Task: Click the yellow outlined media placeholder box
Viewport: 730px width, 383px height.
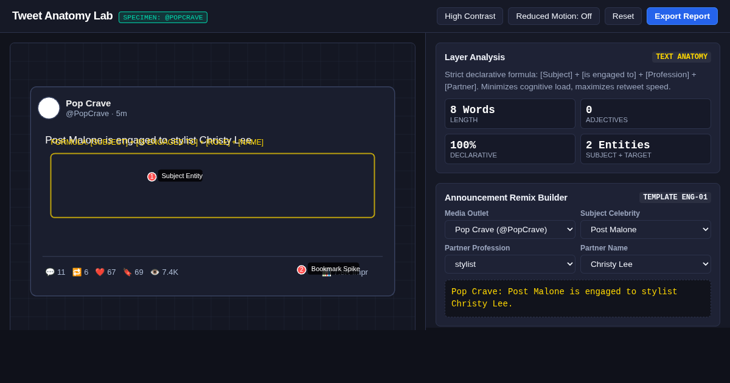Action: click(212, 185)
